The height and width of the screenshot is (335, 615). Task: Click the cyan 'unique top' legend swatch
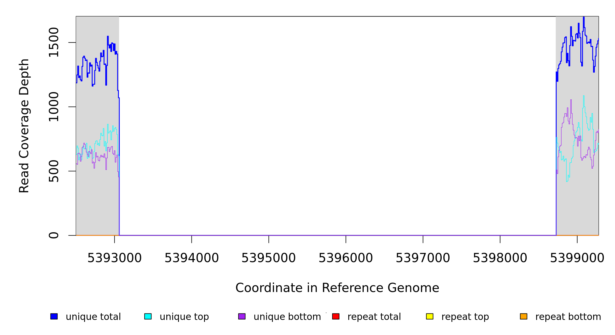tap(148, 316)
